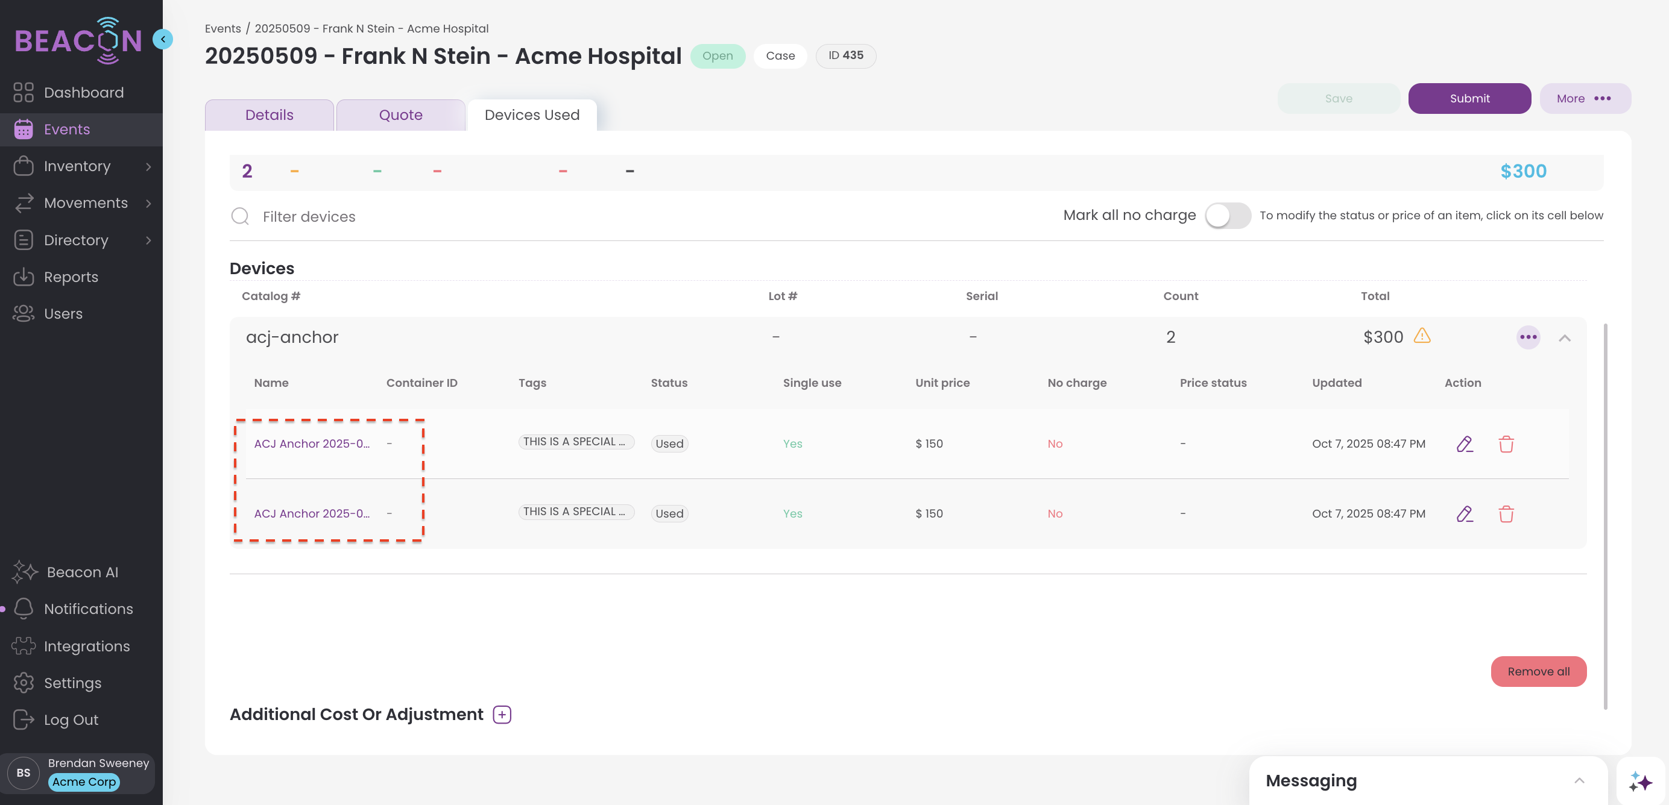Open the first ACJ Anchor device link
Viewport: 1669px width, 805px height.
(312, 443)
